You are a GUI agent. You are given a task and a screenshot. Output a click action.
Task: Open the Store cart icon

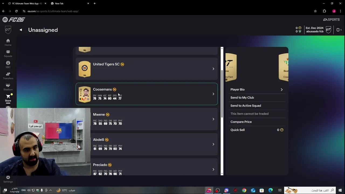(x=8, y=98)
